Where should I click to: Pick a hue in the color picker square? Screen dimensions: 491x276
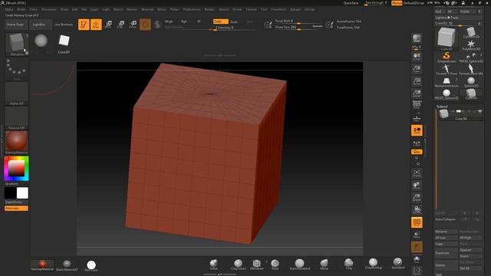pyautogui.click(x=16, y=169)
